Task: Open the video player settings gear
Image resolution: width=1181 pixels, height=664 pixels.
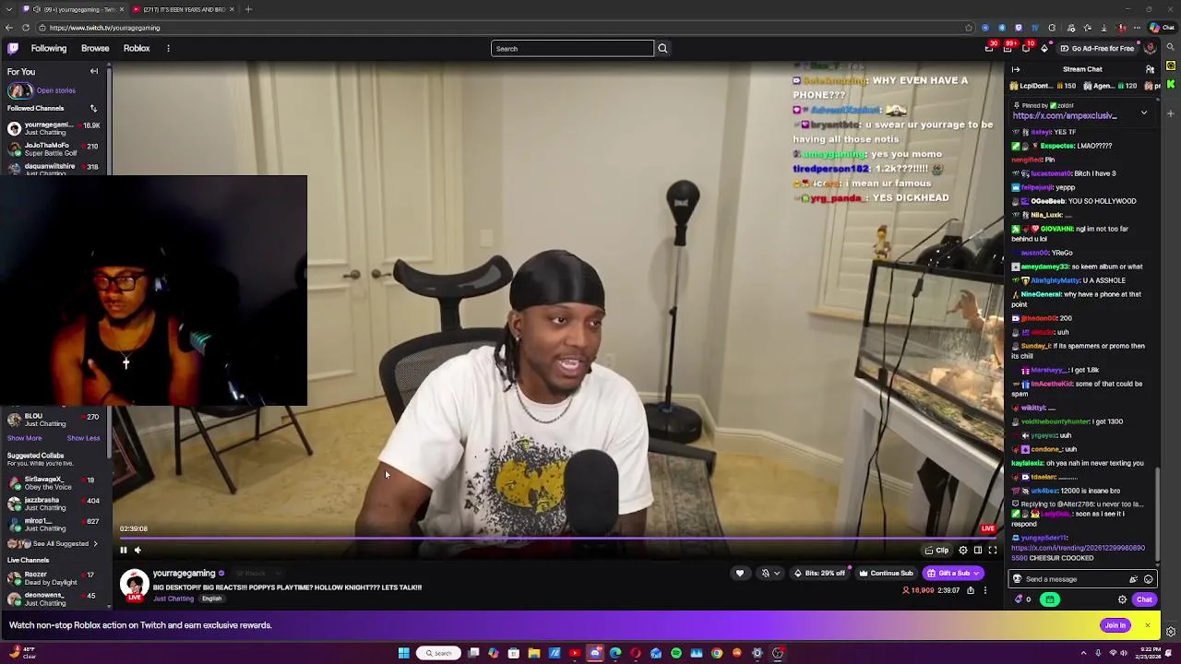Action: (962, 551)
